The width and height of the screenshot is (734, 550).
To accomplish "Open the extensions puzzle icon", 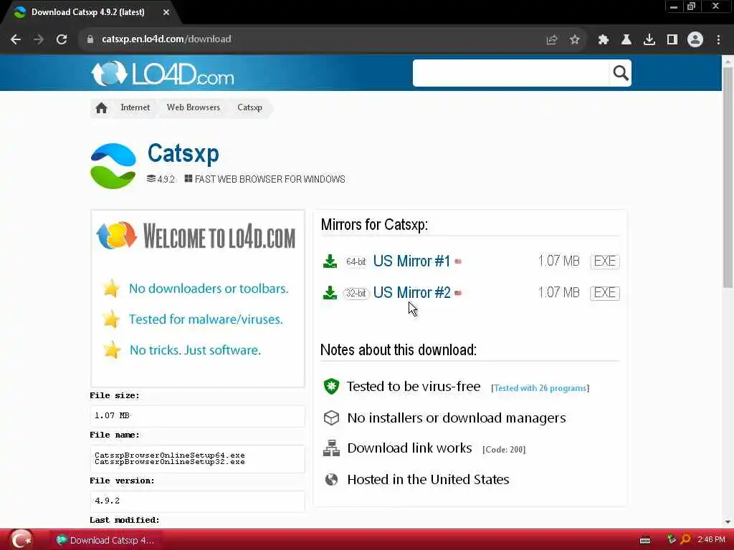I will tap(604, 40).
